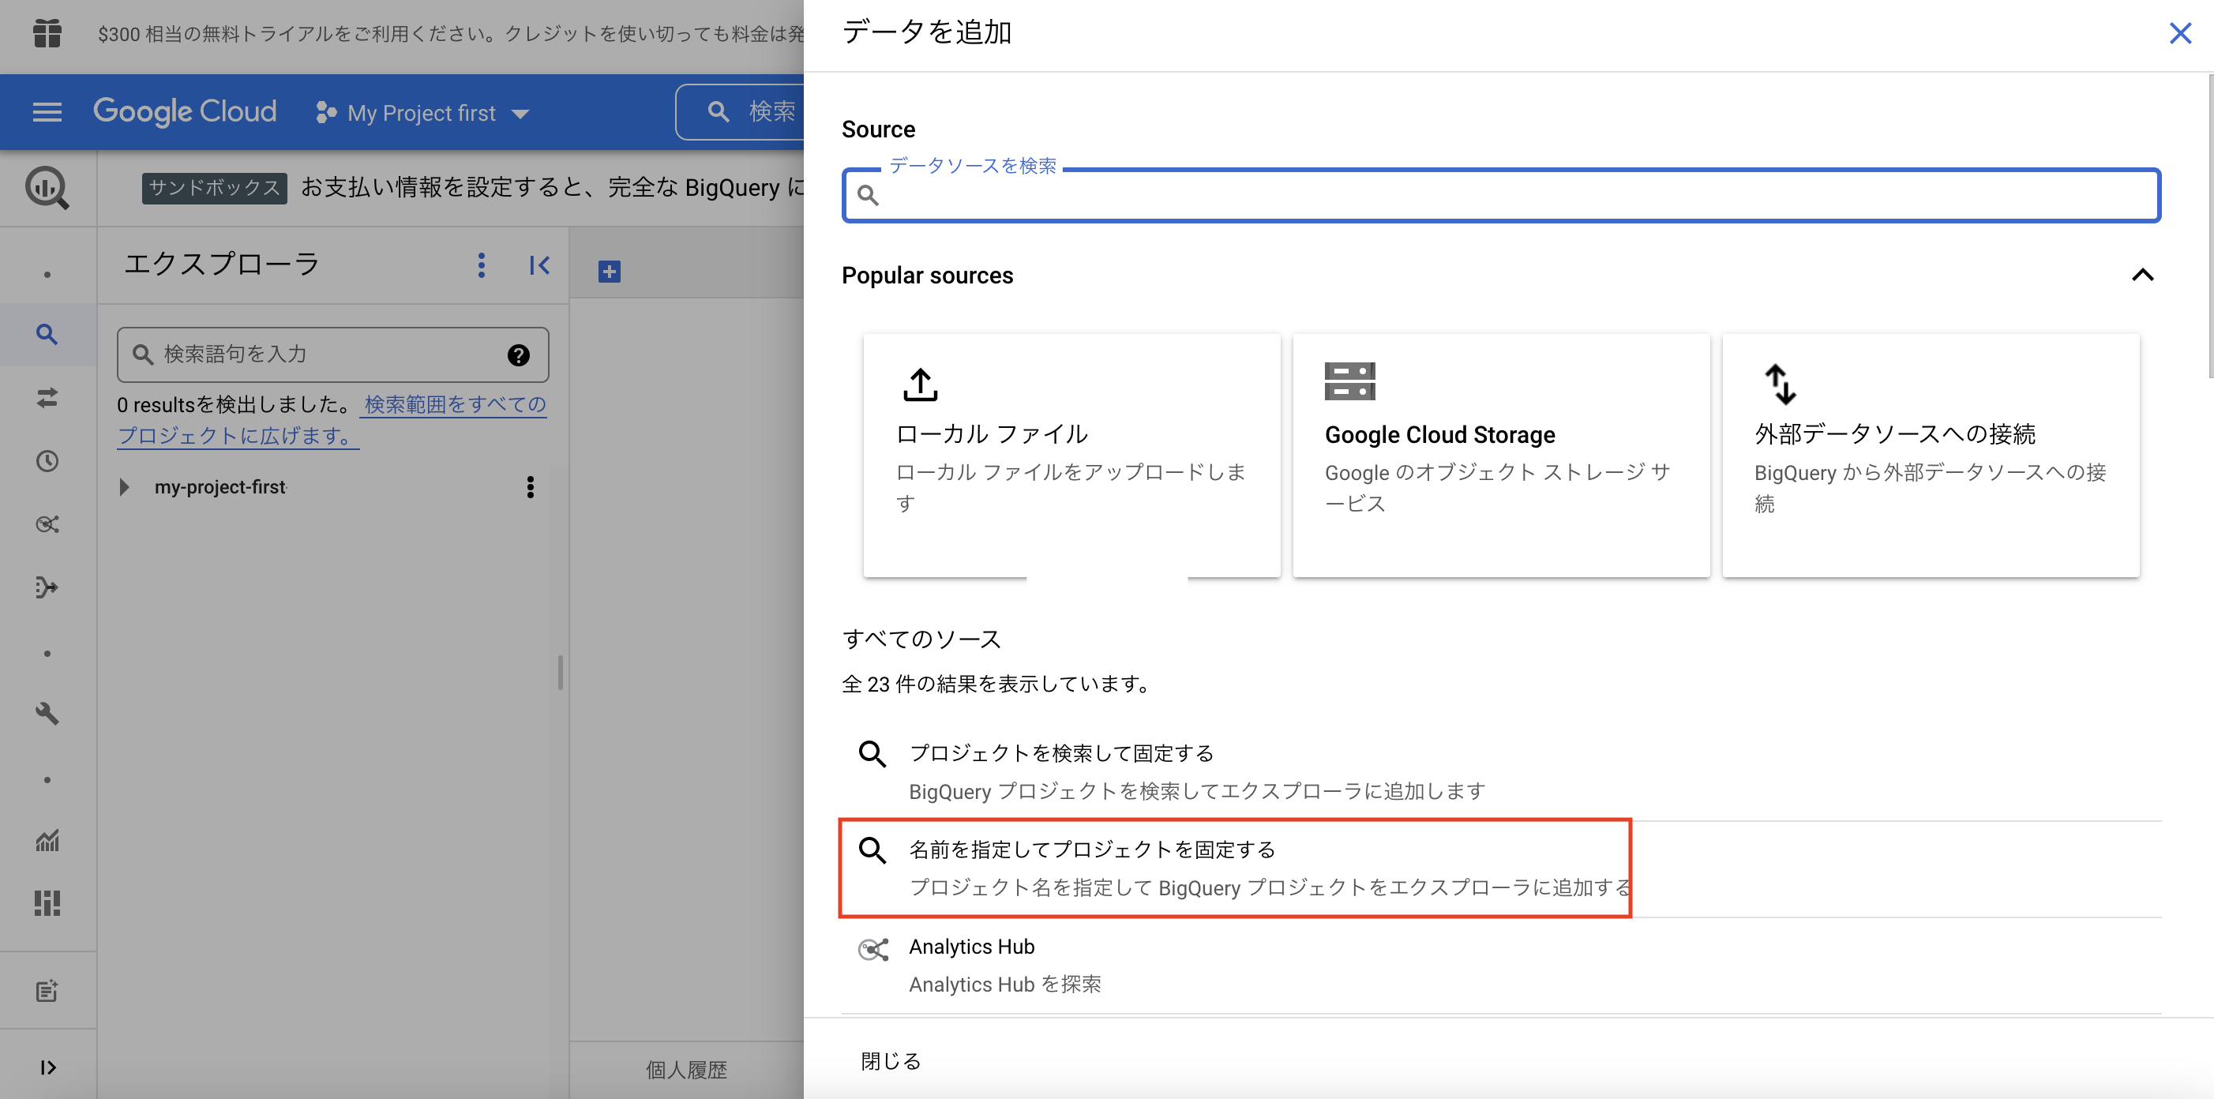Open the 個人履歴 tab
Image resolution: width=2214 pixels, height=1099 pixels.
click(x=686, y=1070)
